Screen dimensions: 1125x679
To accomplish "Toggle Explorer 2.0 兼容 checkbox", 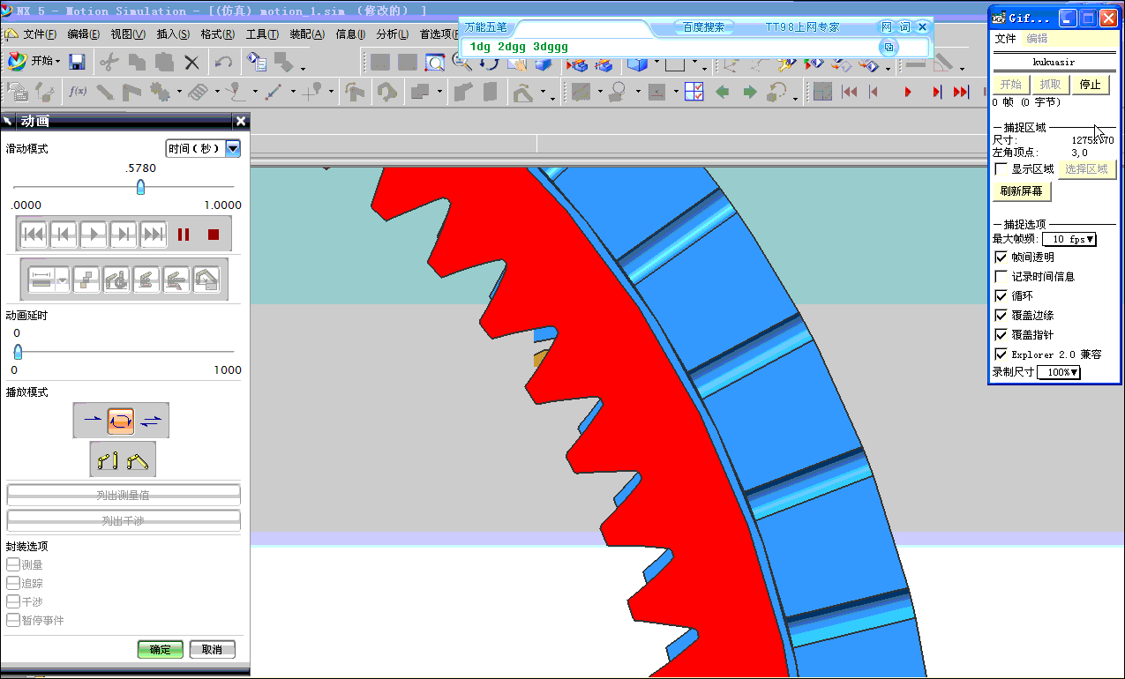I will (1001, 354).
